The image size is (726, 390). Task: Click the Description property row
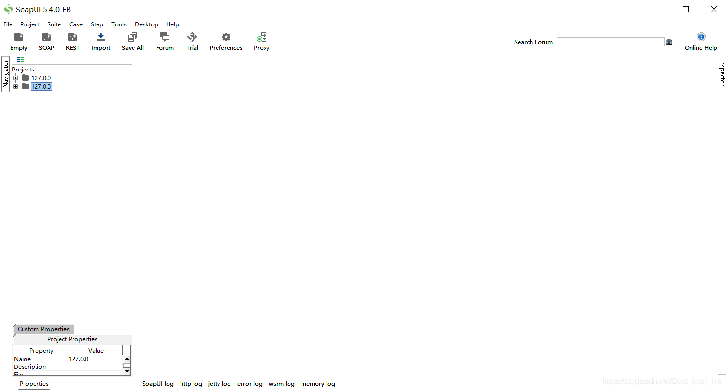pos(68,367)
